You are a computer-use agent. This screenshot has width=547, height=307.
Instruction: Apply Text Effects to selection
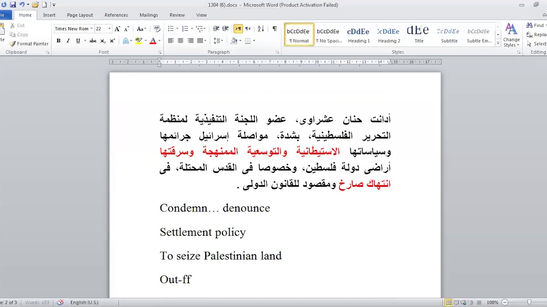pyautogui.click(x=126, y=41)
